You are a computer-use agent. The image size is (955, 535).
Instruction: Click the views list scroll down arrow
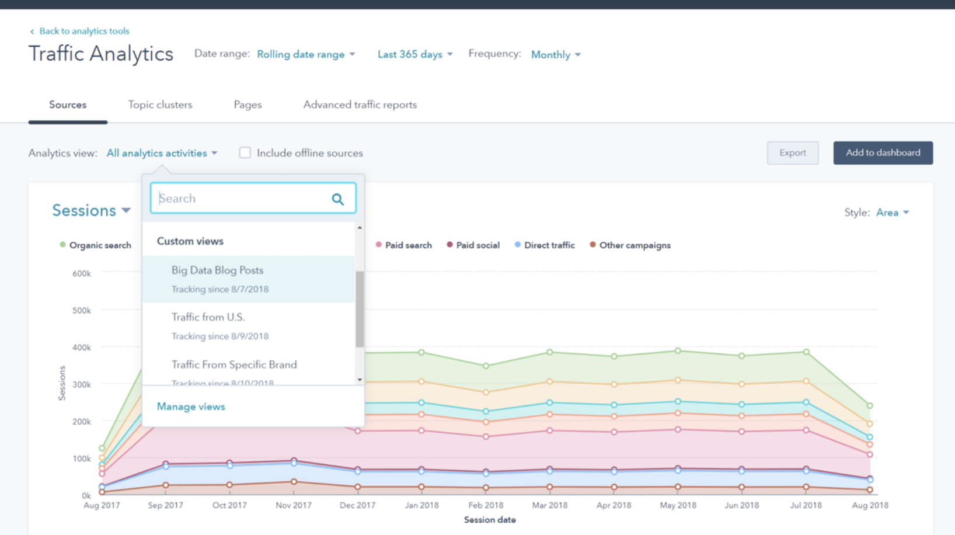click(x=360, y=380)
